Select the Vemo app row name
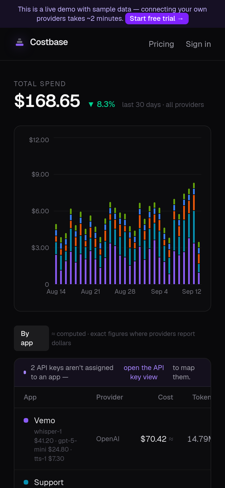 (x=44, y=420)
